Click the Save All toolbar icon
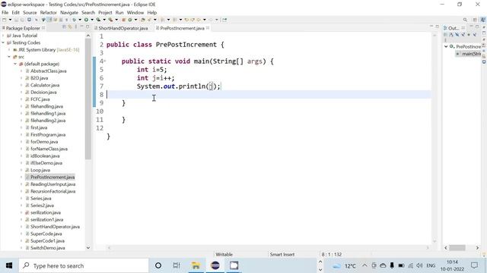The height and width of the screenshot is (273, 487). point(22,20)
